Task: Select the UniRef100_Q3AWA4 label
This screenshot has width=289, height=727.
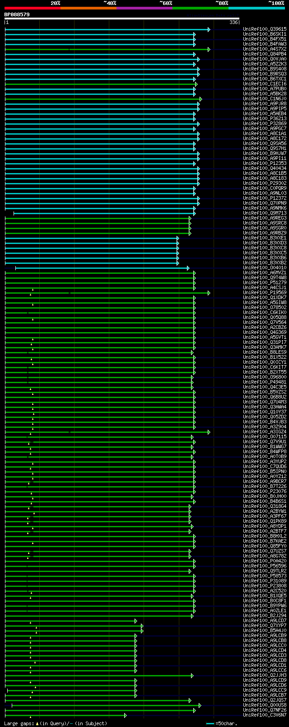Action: [x=265, y=407]
